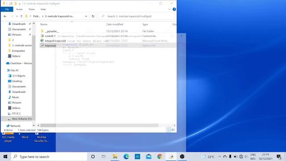Open the komputasi folder in sidebar
This screenshot has height=161, width=286.
[x=18, y=51]
